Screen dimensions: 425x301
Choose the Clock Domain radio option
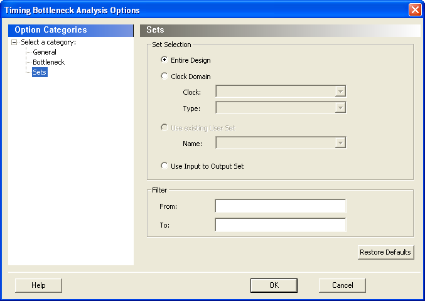pyautogui.click(x=164, y=76)
